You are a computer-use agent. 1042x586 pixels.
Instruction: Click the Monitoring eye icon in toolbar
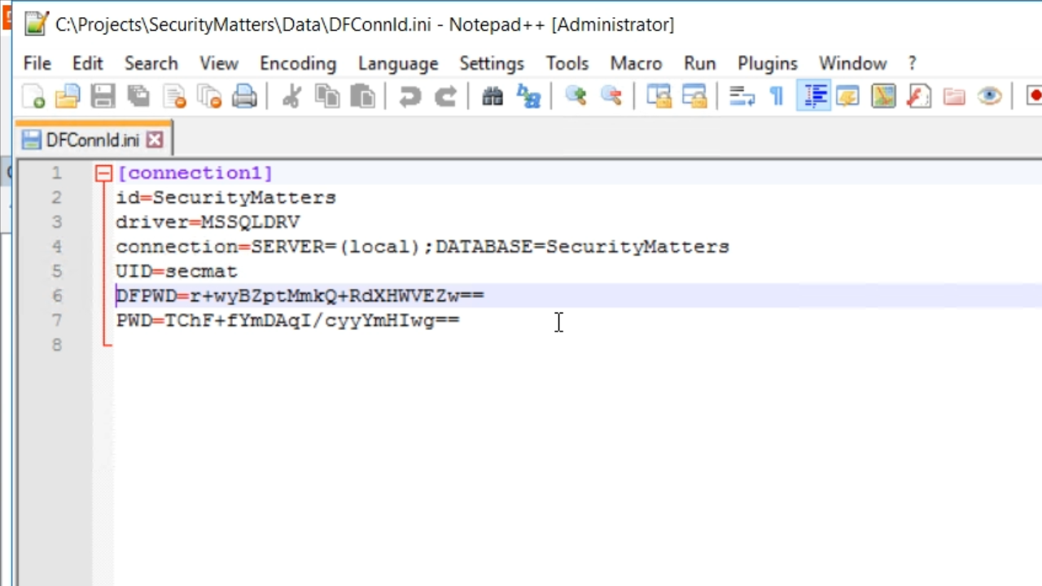tap(990, 97)
